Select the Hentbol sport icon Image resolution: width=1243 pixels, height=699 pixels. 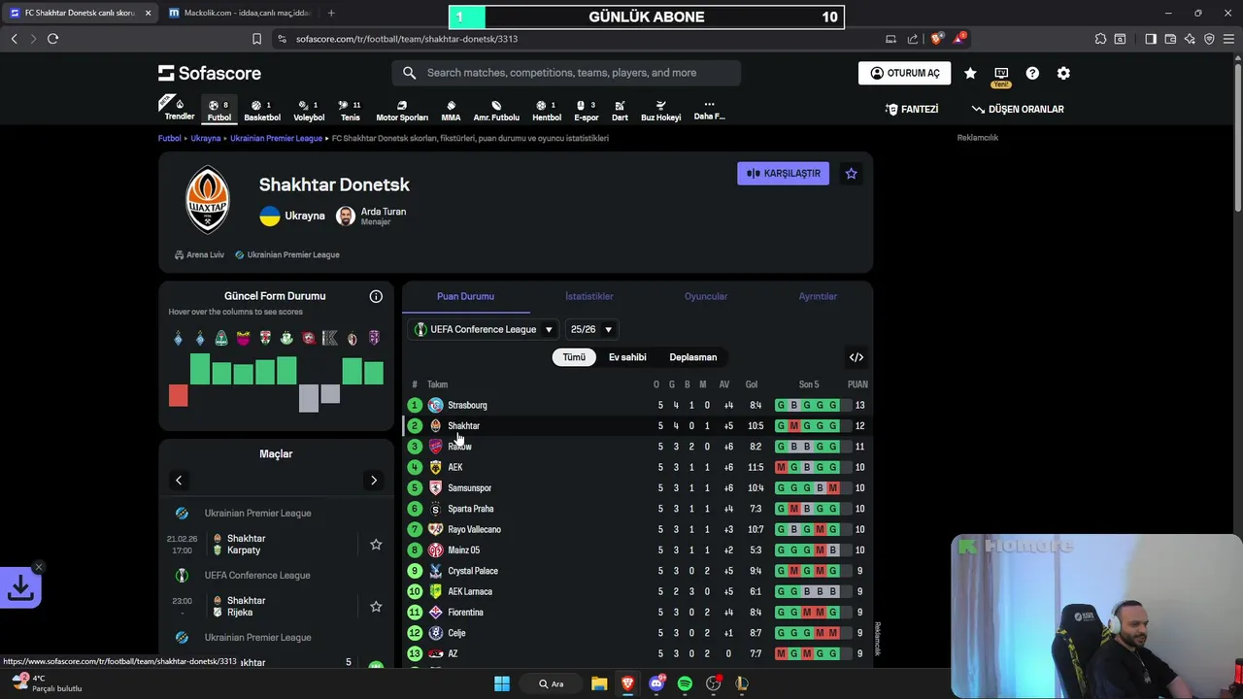[547, 110]
